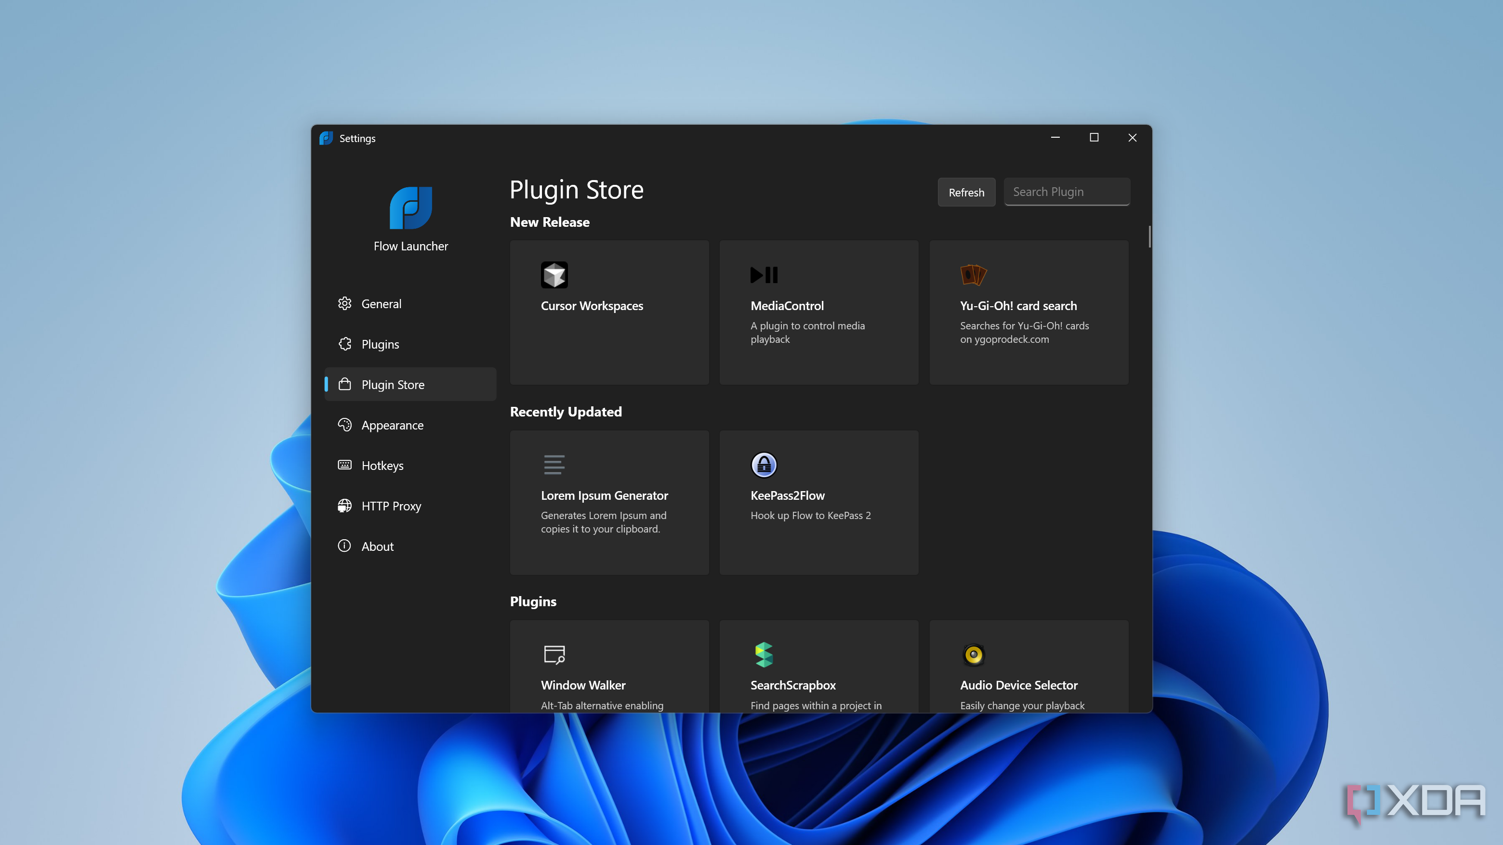Focus the Search Plugin field
This screenshot has width=1503, height=845.
(x=1067, y=192)
